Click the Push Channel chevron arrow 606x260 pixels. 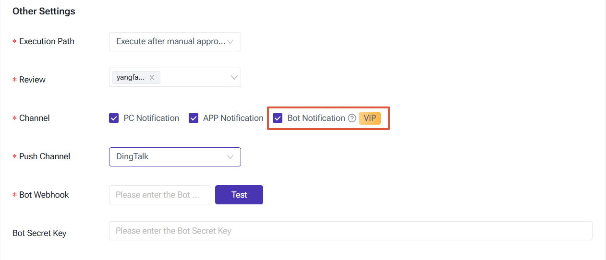point(230,157)
